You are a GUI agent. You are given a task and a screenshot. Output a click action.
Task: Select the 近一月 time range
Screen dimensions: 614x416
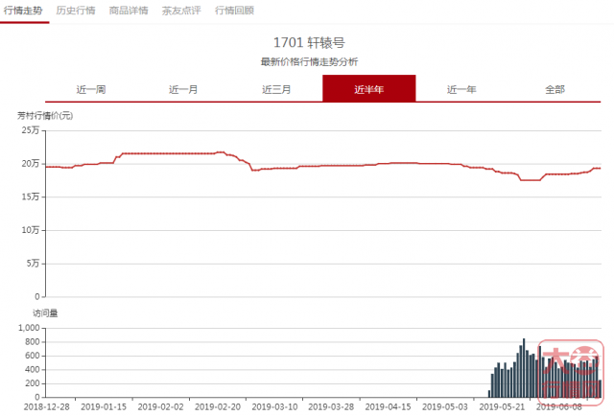183,89
